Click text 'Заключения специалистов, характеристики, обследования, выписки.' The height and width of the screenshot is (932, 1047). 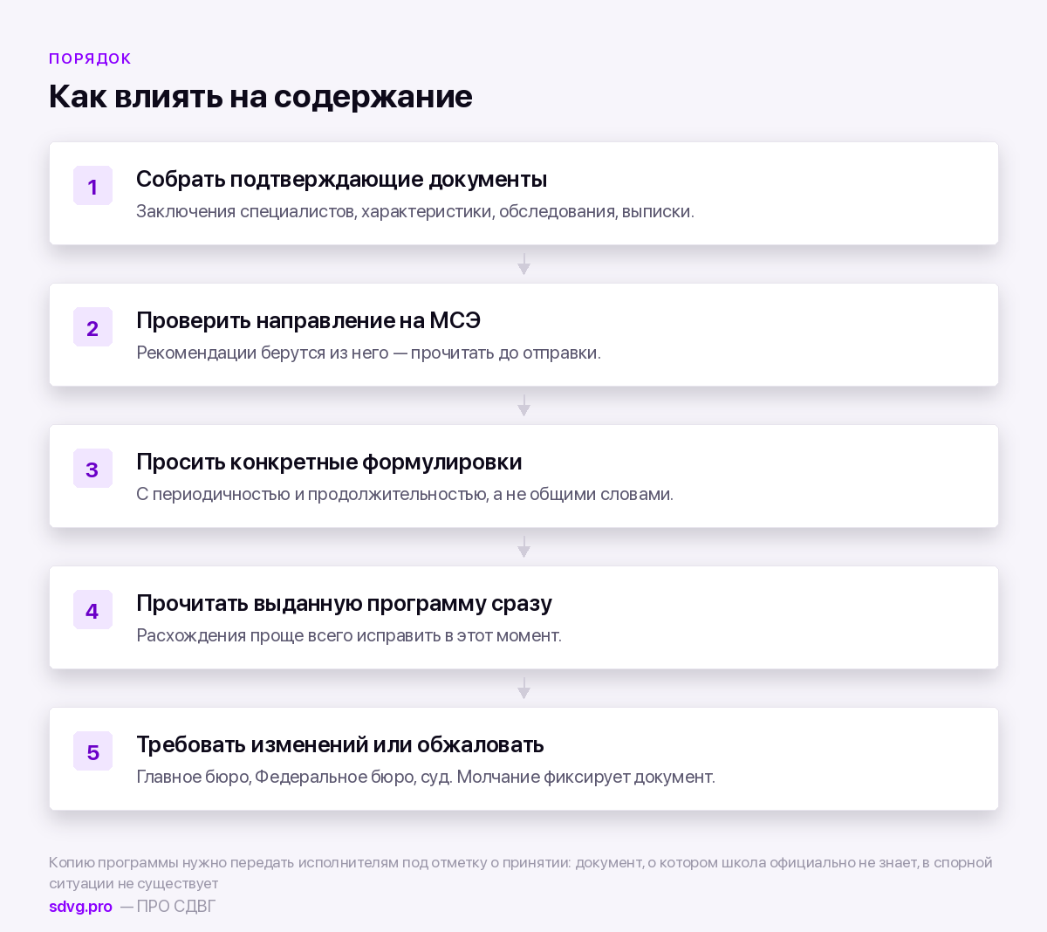click(415, 211)
